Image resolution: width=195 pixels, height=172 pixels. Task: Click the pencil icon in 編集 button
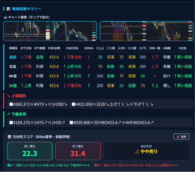click(x=178, y=137)
